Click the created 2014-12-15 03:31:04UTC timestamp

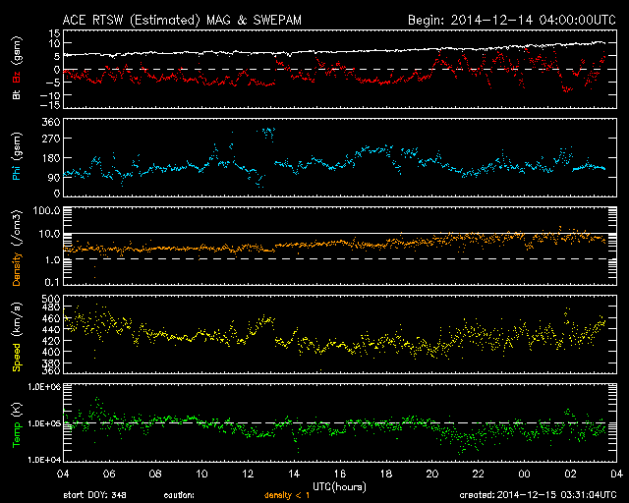pyautogui.click(x=537, y=494)
